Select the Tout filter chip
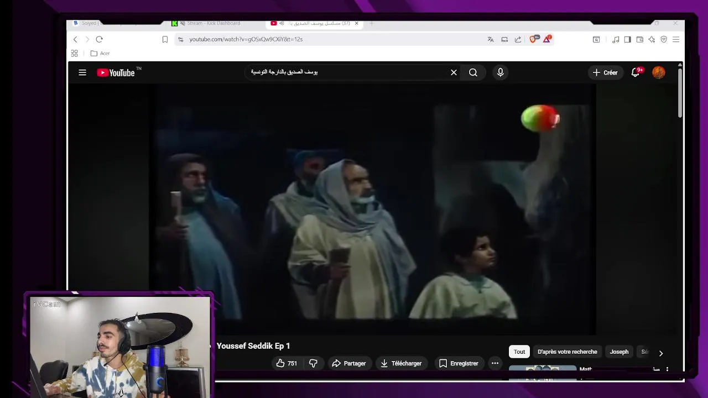Image resolution: width=708 pixels, height=398 pixels. point(519,352)
